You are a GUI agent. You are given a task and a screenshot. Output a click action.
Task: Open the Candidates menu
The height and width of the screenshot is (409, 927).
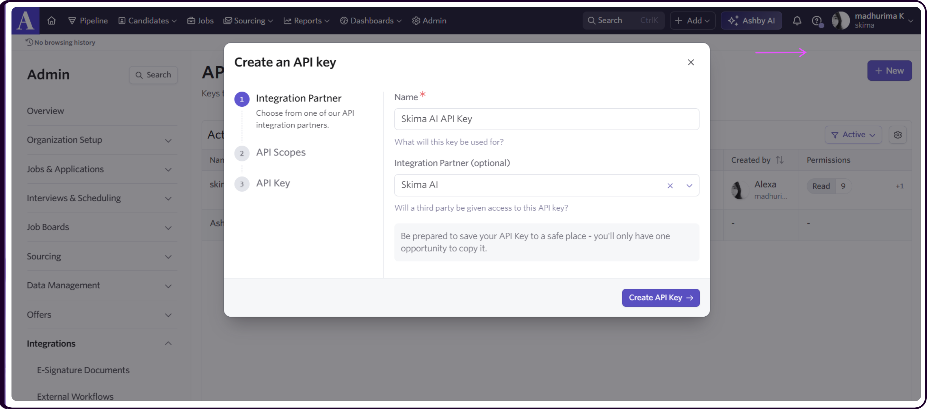coord(148,21)
